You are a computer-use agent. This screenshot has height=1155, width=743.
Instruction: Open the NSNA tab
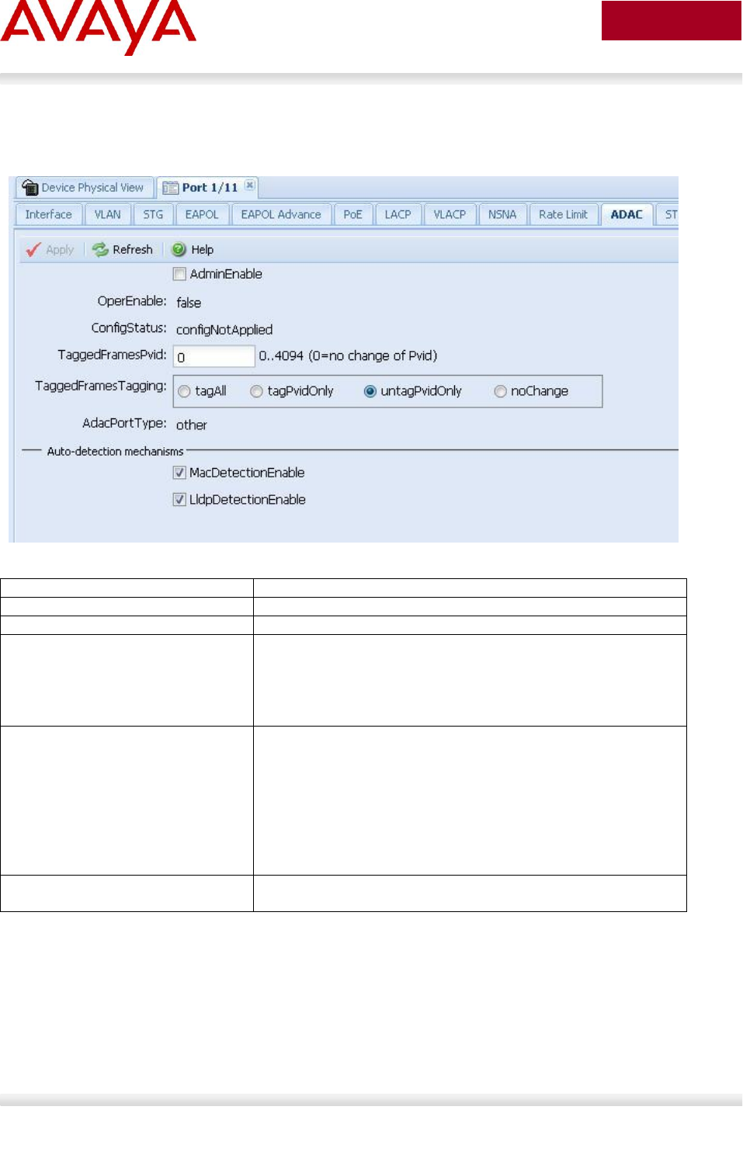coord(502,214)
